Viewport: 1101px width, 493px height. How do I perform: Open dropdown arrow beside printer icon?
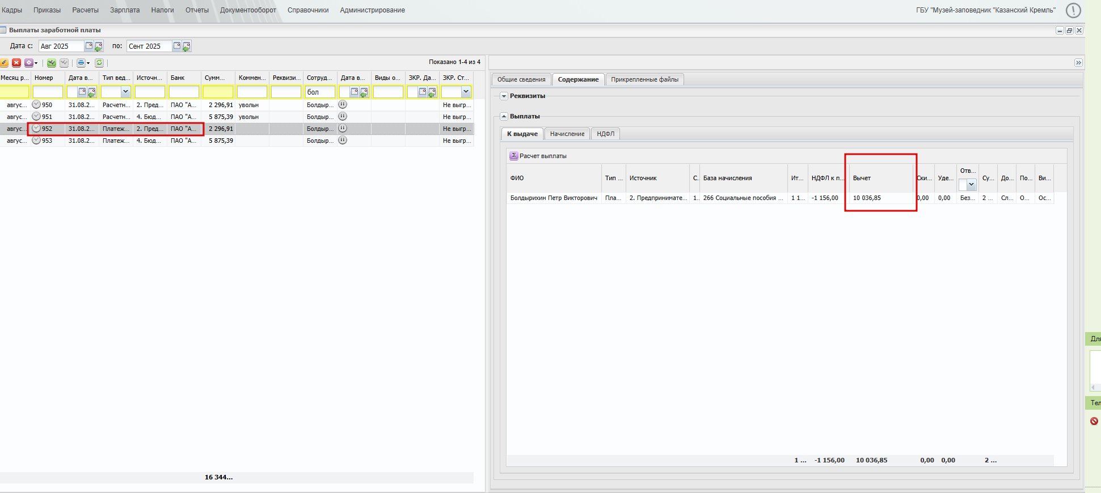click(88, 63)
